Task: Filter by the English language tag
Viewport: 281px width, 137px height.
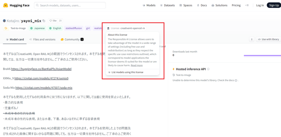Action: point(55,28)
